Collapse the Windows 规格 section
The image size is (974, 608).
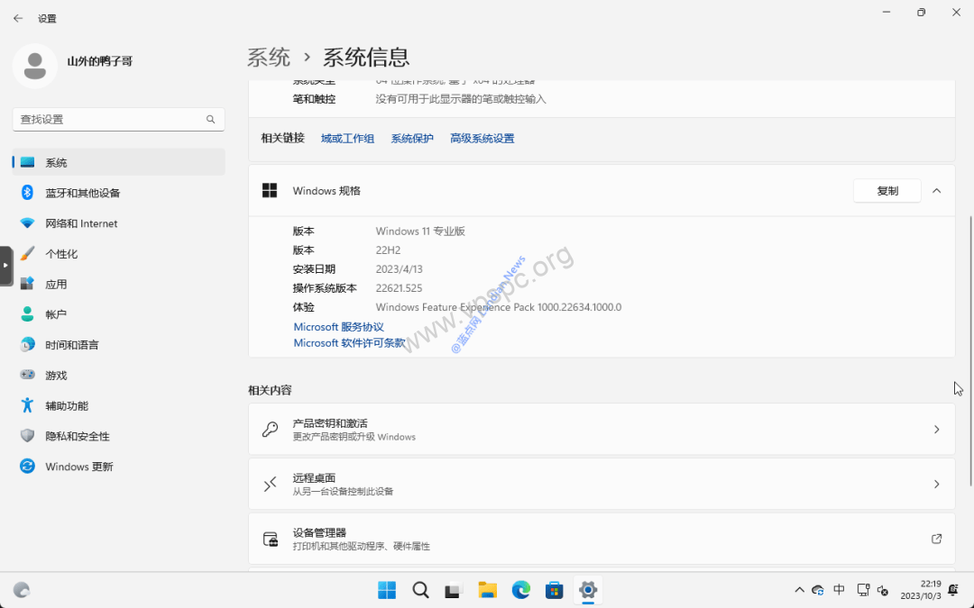[937, 190]
